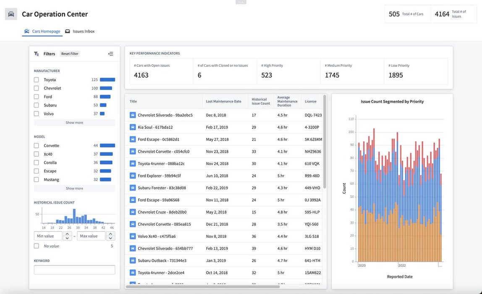Click the filter icon in Filters panel header
The width and height of the screenshot is (482, 294).
[x=37, y=54]
